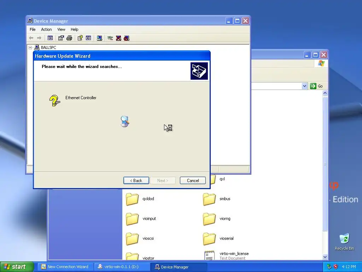The width and height of the screenshot is (362, 272).
Task: Click the Help icon in Device Manager toolbar
Action: pos(80,38)
